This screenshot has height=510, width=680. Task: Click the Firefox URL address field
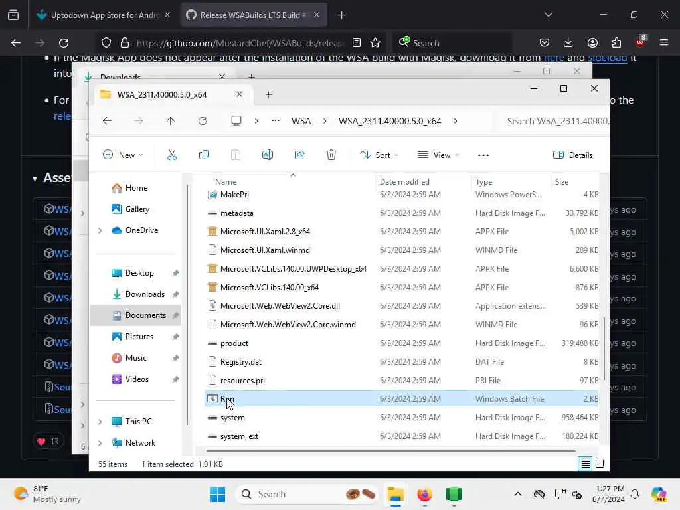[240, 43]
